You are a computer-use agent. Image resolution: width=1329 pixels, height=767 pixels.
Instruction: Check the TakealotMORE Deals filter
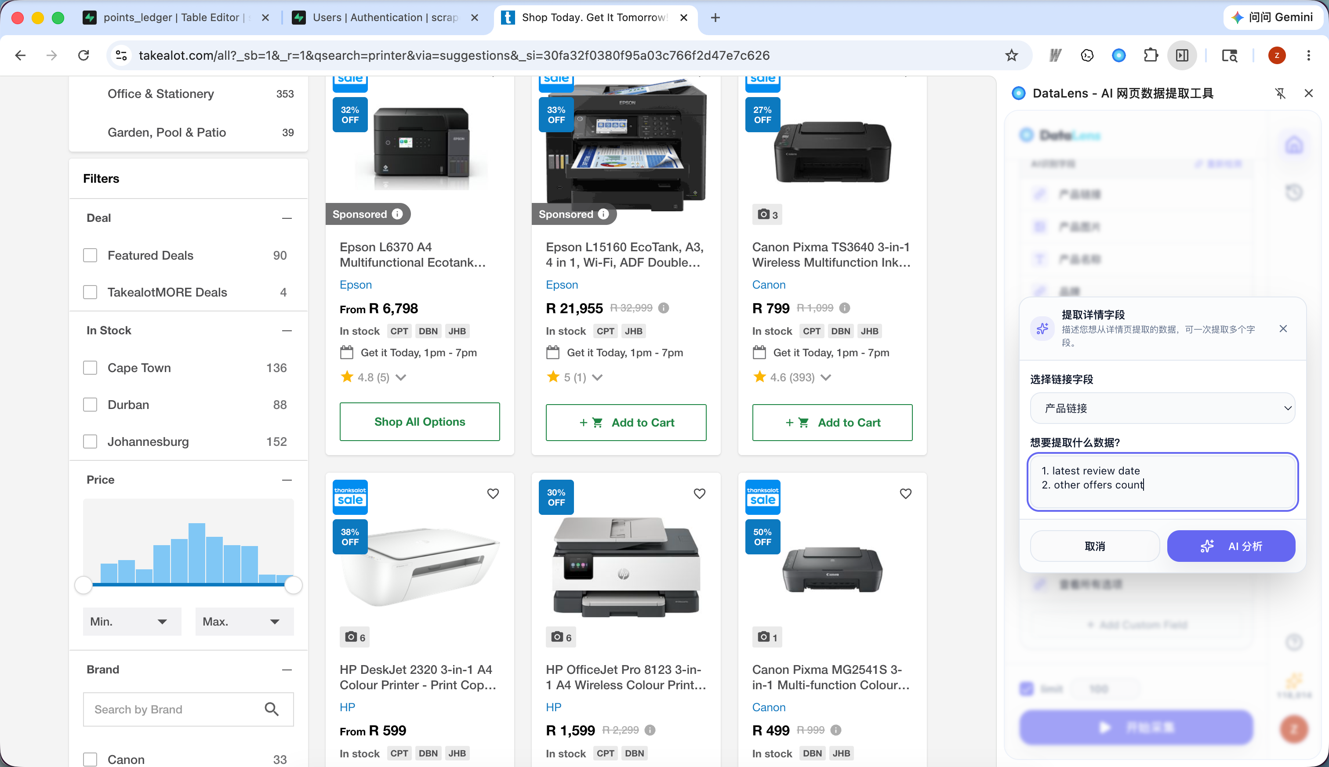(x=90, y=293)
